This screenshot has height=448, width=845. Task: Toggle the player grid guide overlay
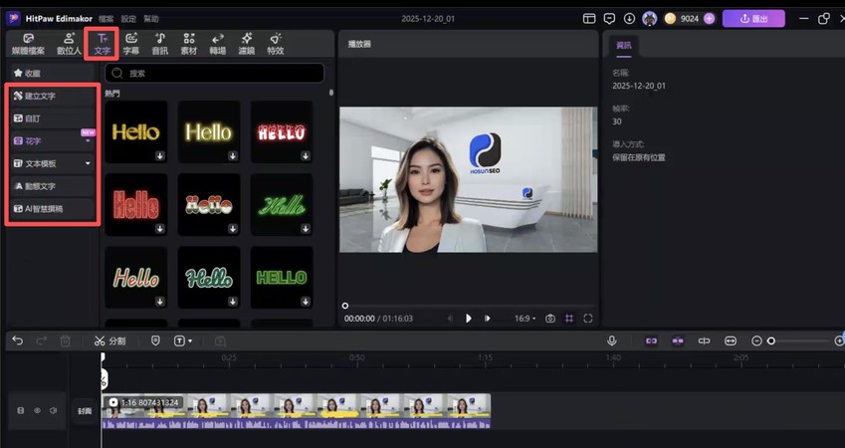[569, 319]
